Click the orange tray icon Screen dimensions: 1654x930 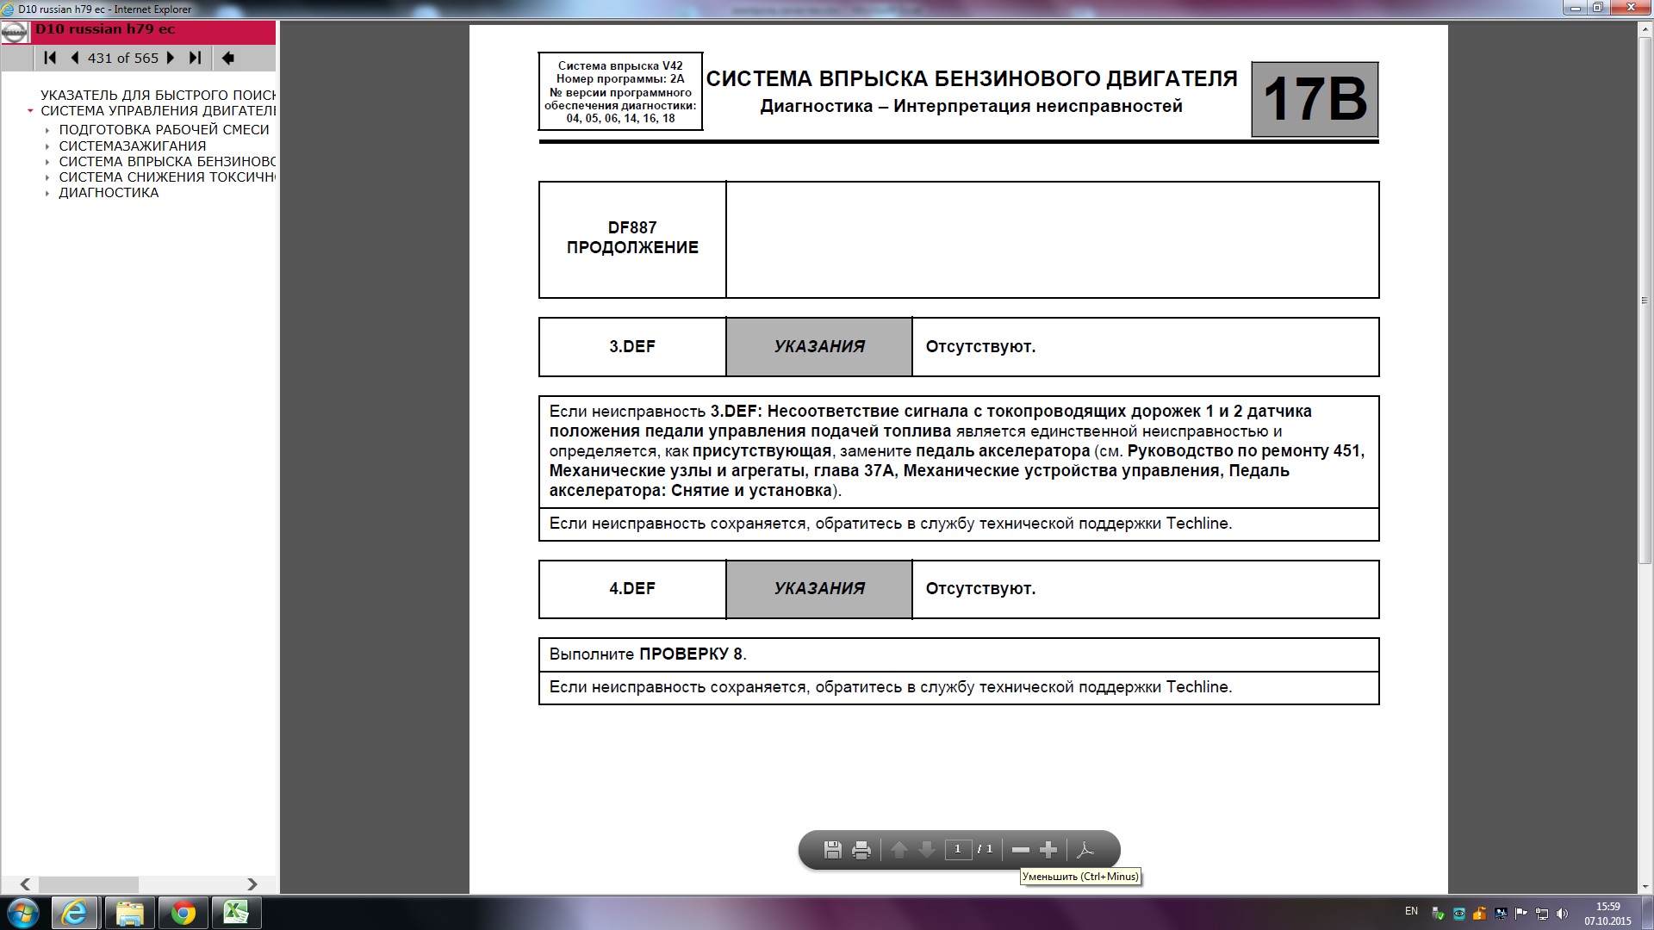tap(1479, 914)
